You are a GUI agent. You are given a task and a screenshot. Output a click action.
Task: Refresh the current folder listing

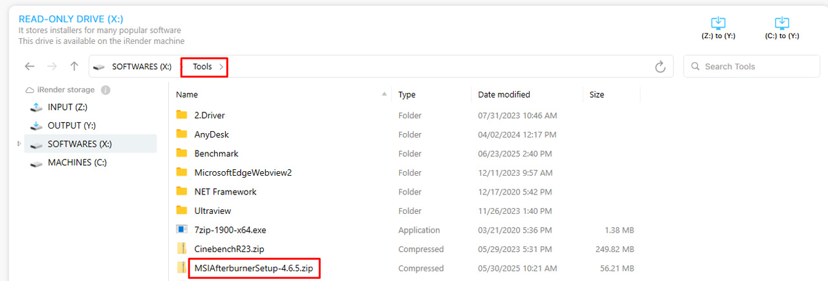point(660,67)
